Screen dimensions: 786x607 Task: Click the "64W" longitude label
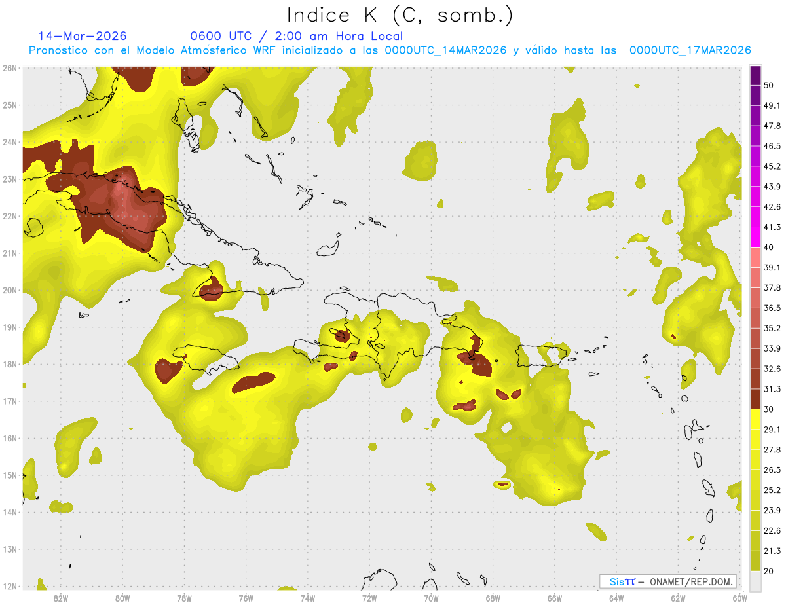(616, 598)
